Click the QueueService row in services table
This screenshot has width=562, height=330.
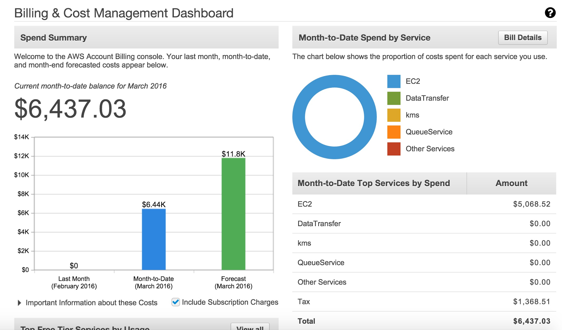click(x=424, y=263)
